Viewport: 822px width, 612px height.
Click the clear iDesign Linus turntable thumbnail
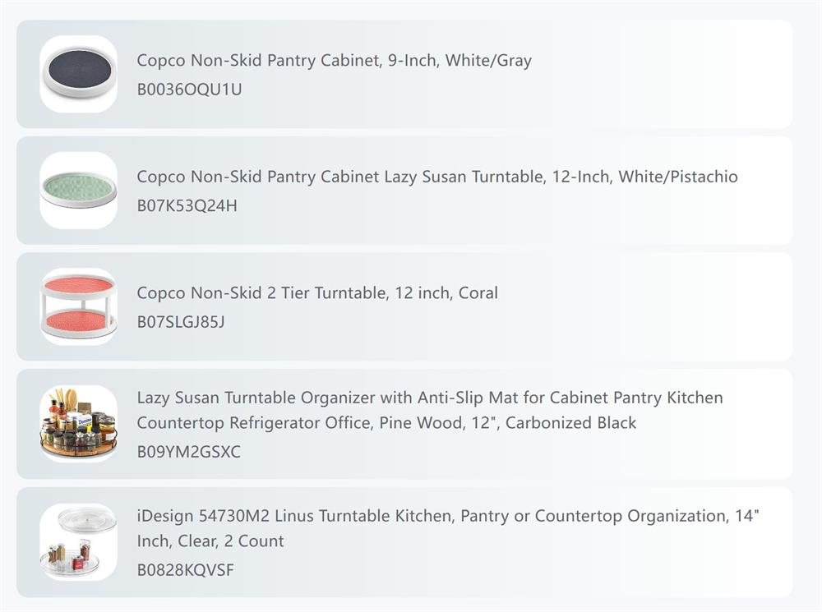(x=79, y=542)
